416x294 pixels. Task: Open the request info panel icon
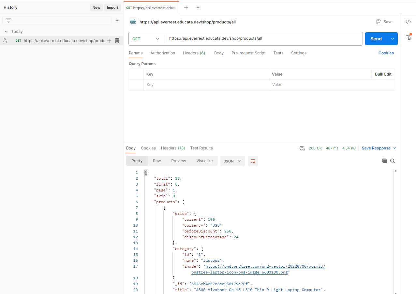click(408, 37)
